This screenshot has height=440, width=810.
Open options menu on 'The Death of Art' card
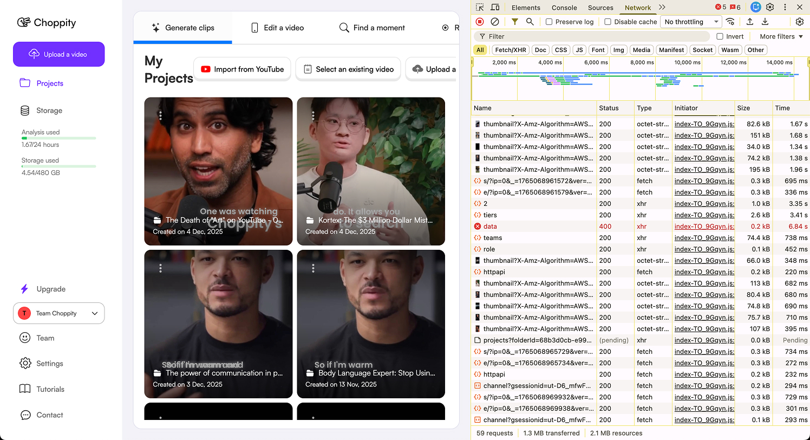pyautogui.click(x=160, y=115)
